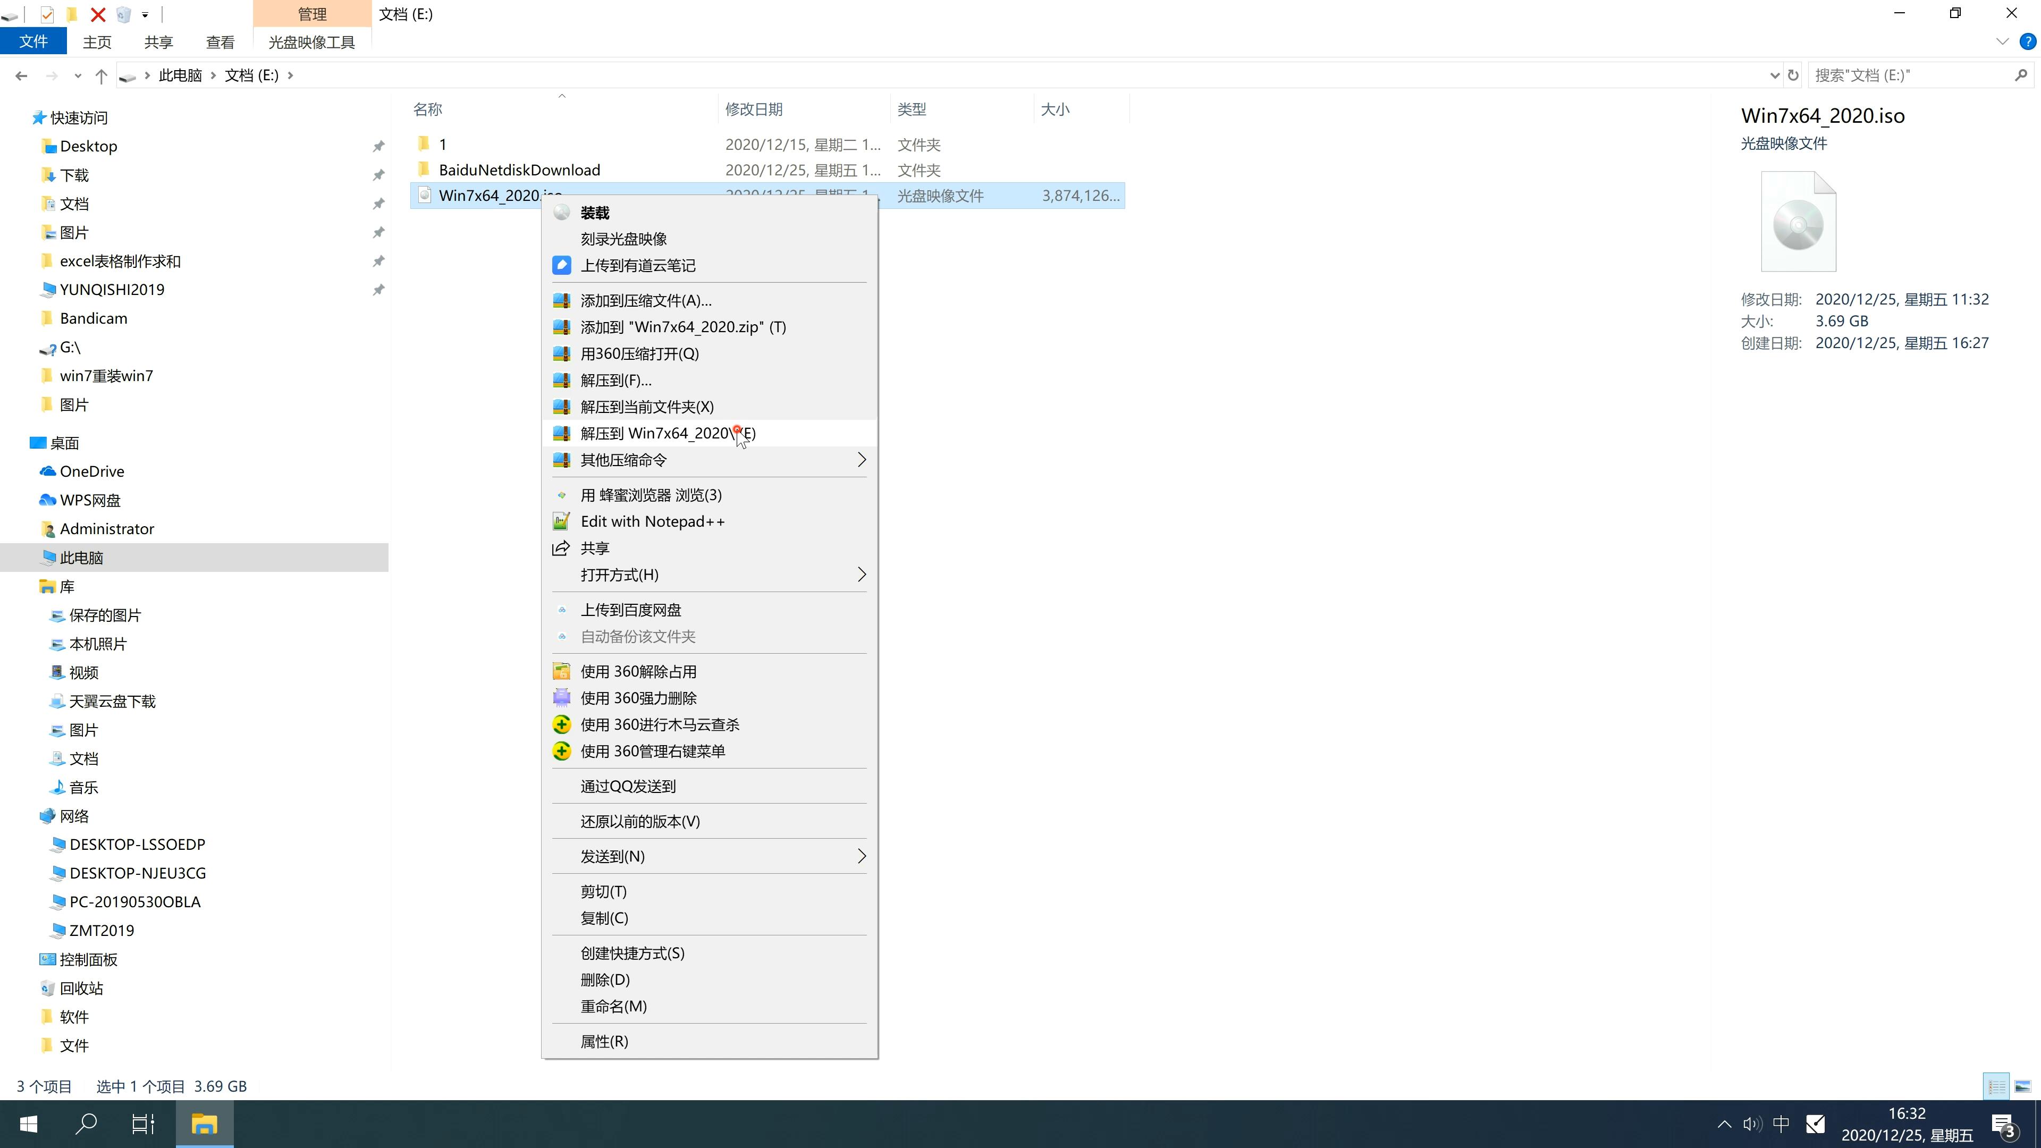Click 添加到压缩文件(A)... option
Image resolution: width=2041 pixels, height=1148 pixels.
pyautogui.click(x=645, y=299)
